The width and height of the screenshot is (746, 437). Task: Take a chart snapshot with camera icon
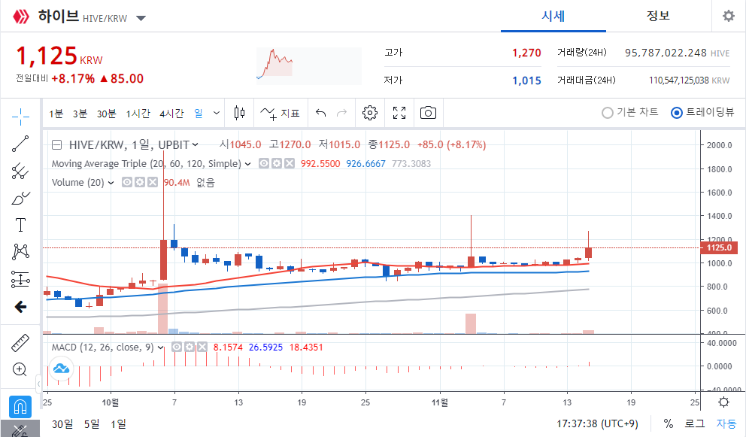click(x=428, y=113)
